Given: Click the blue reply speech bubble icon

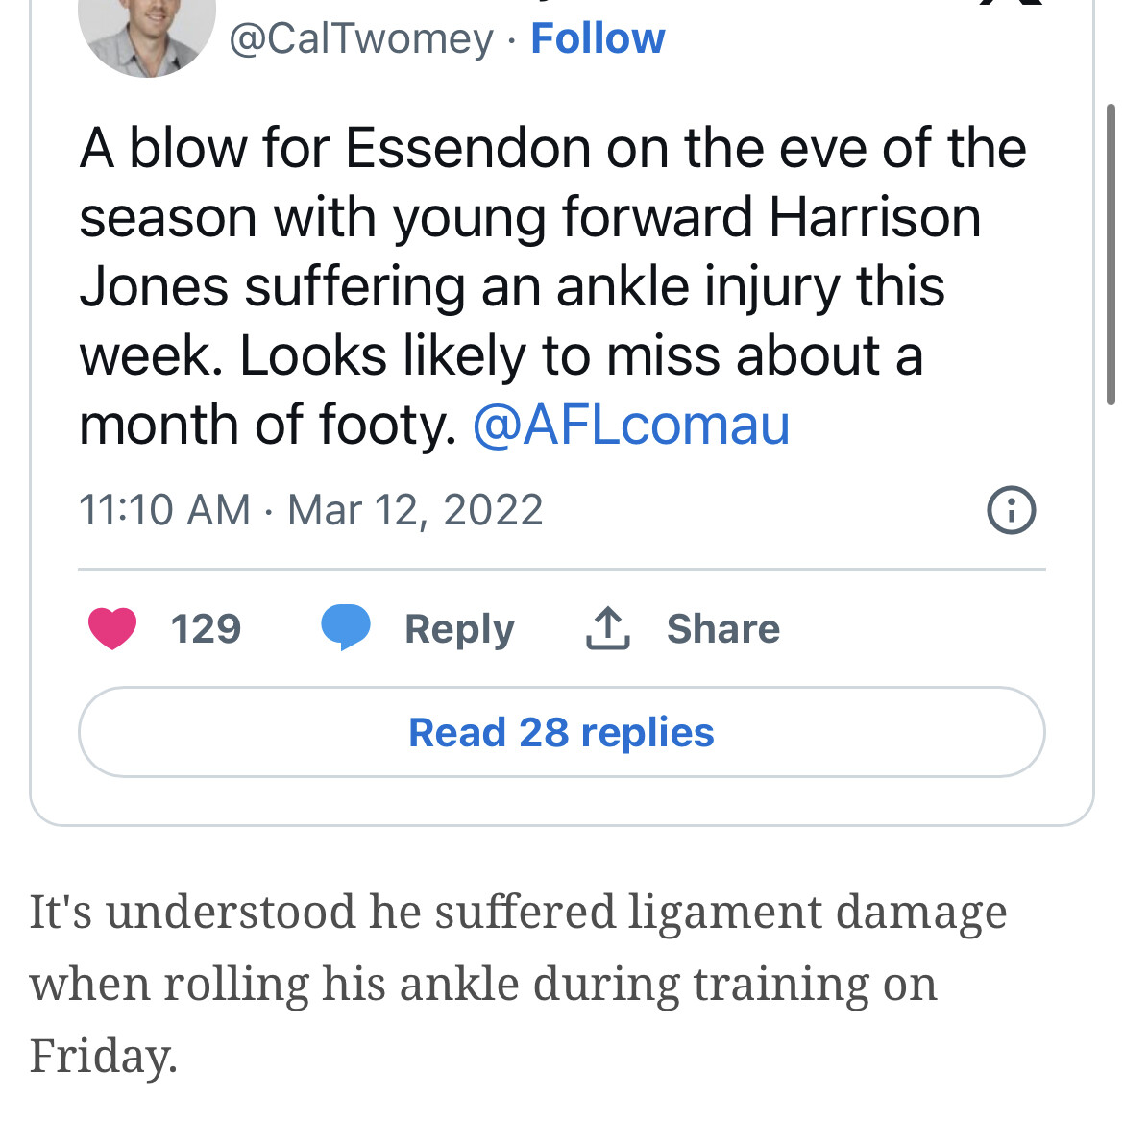Looking at the screenshot, I should pos(346,627).
